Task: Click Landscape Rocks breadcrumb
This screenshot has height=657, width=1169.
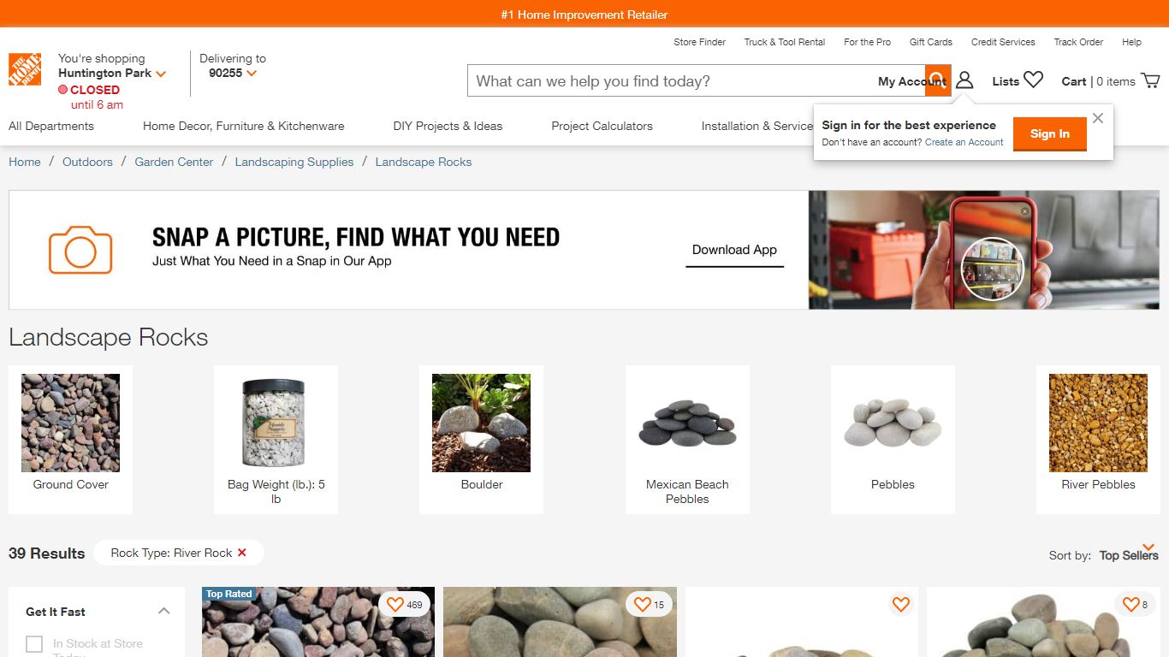Action: (424, 162)
